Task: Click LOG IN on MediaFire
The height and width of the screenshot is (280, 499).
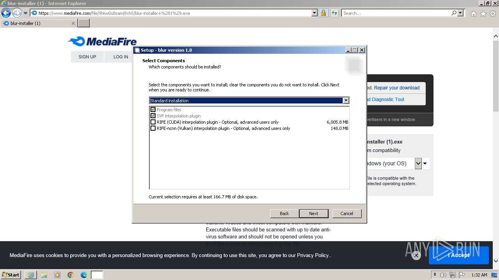Action: (121, 57)
